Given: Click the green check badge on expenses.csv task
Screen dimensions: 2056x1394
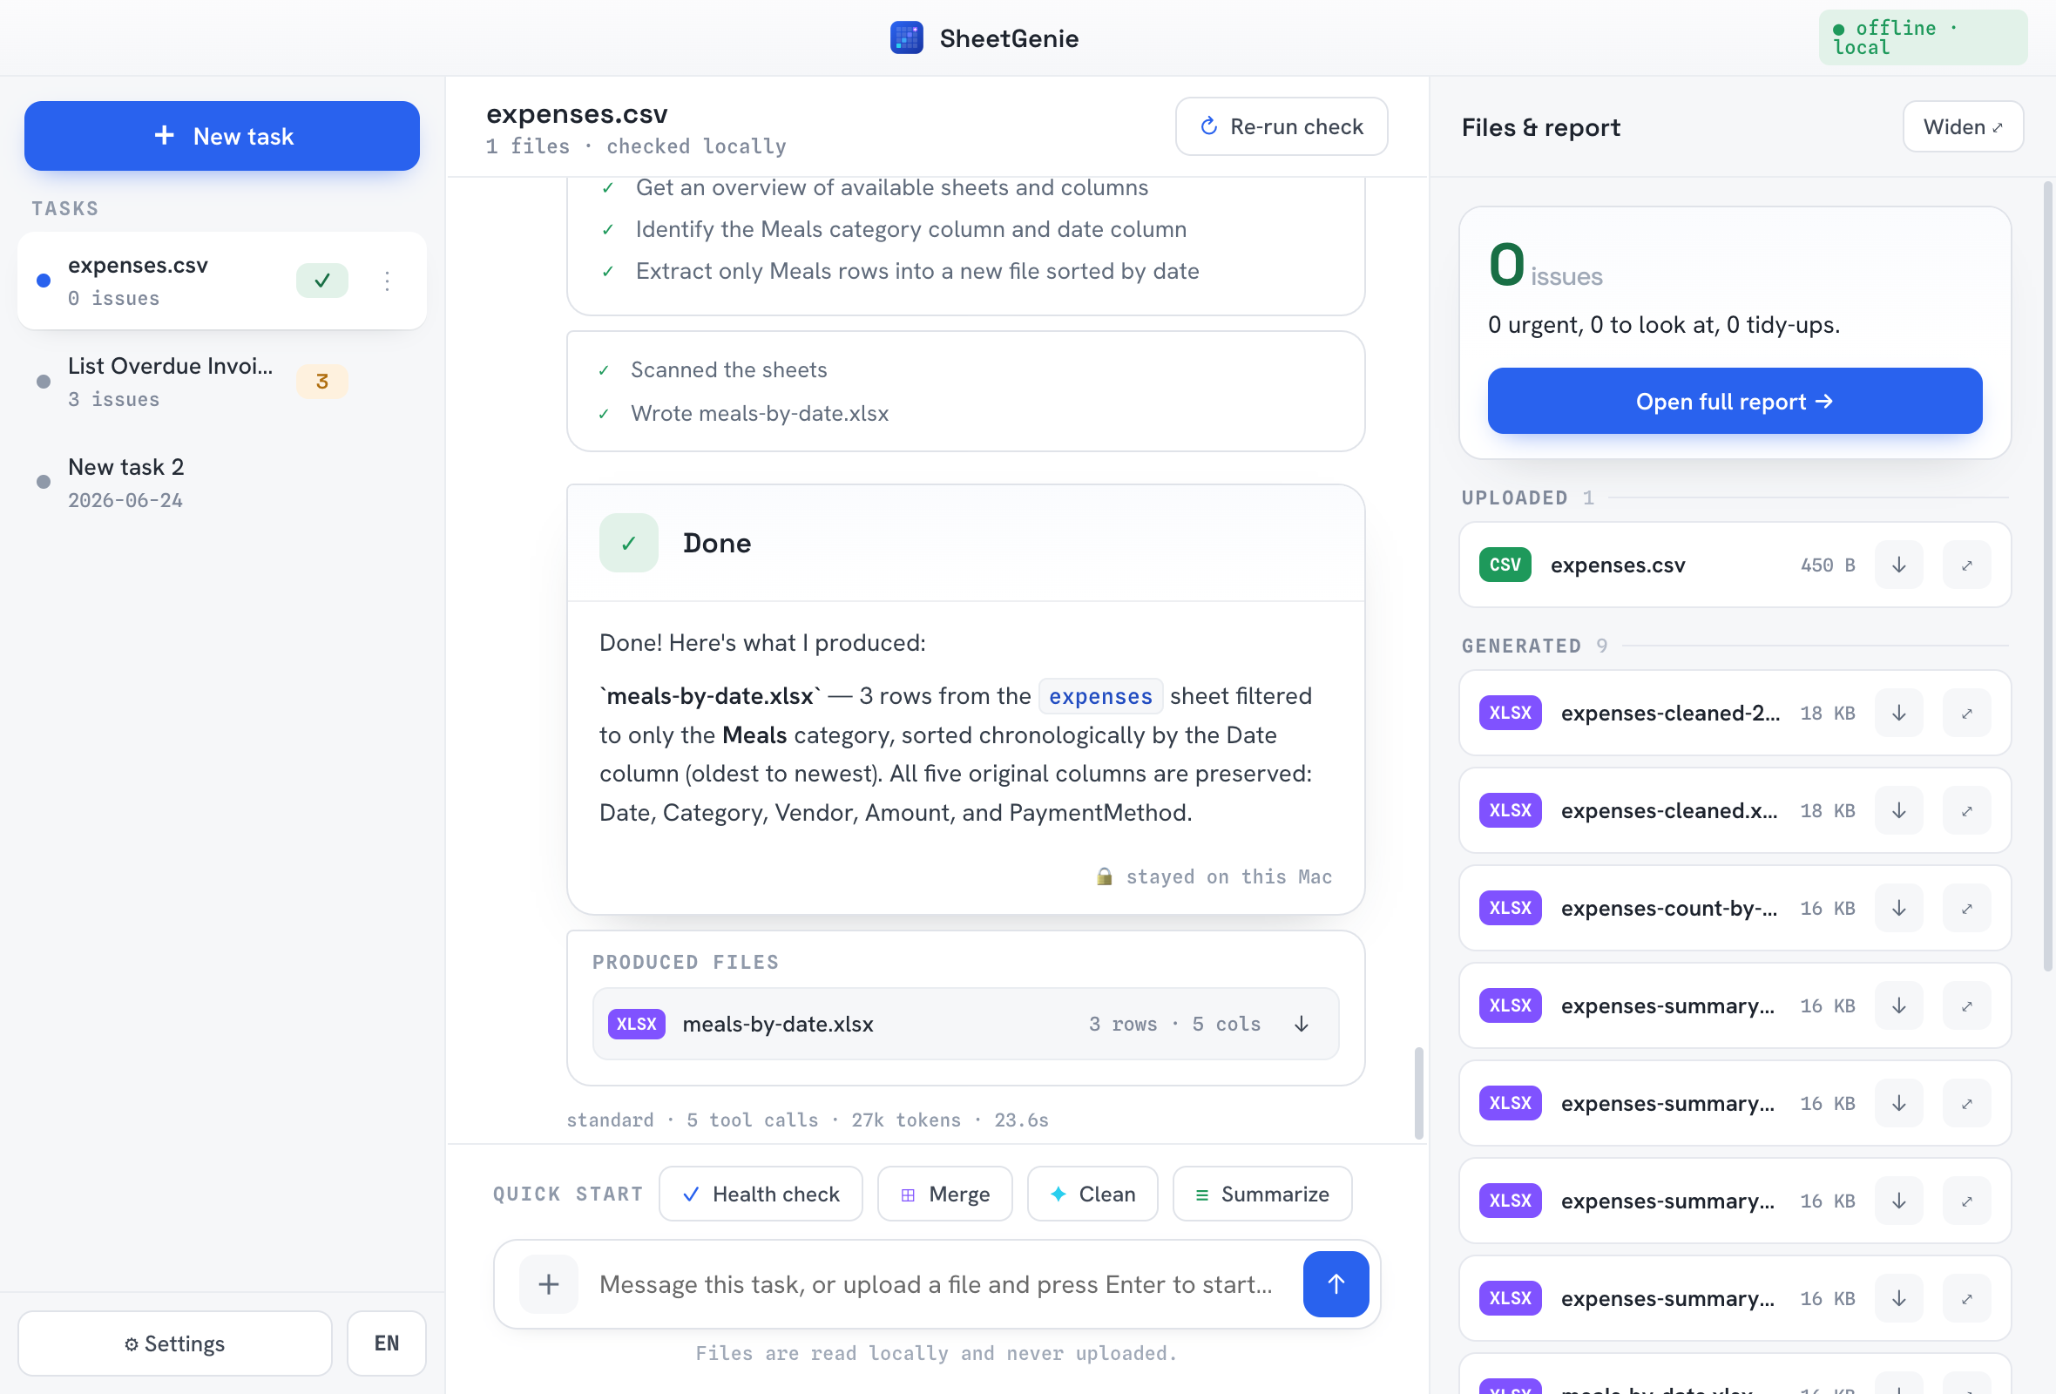Looking at the screenshot, I should click(x=322, y=281).
